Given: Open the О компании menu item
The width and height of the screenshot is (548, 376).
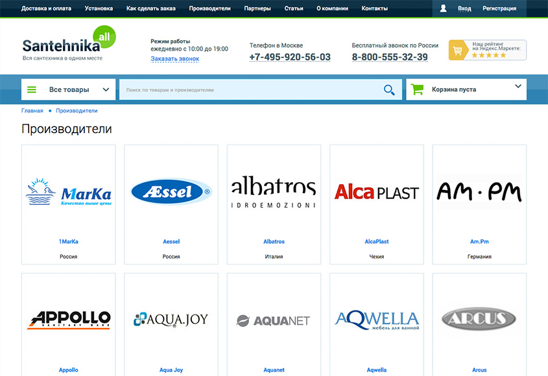Looking at the screenshot, I should pos(332,8).
